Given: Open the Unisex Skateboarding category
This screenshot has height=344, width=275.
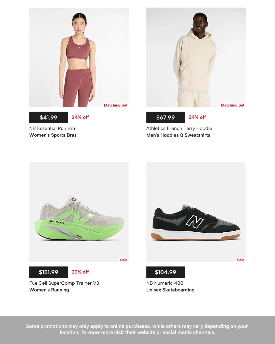Looking at the screenshot, I should coord(170,290).
